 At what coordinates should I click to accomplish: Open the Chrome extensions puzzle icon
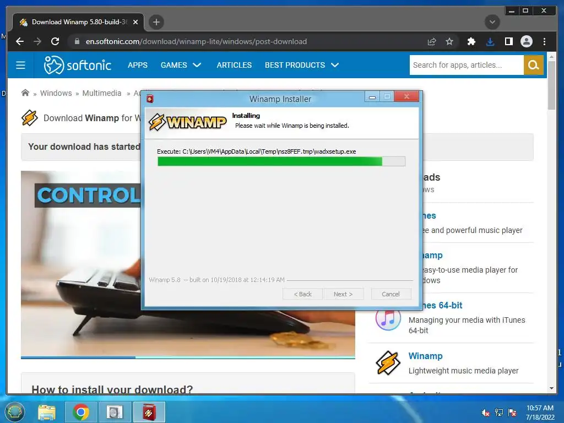471,42
